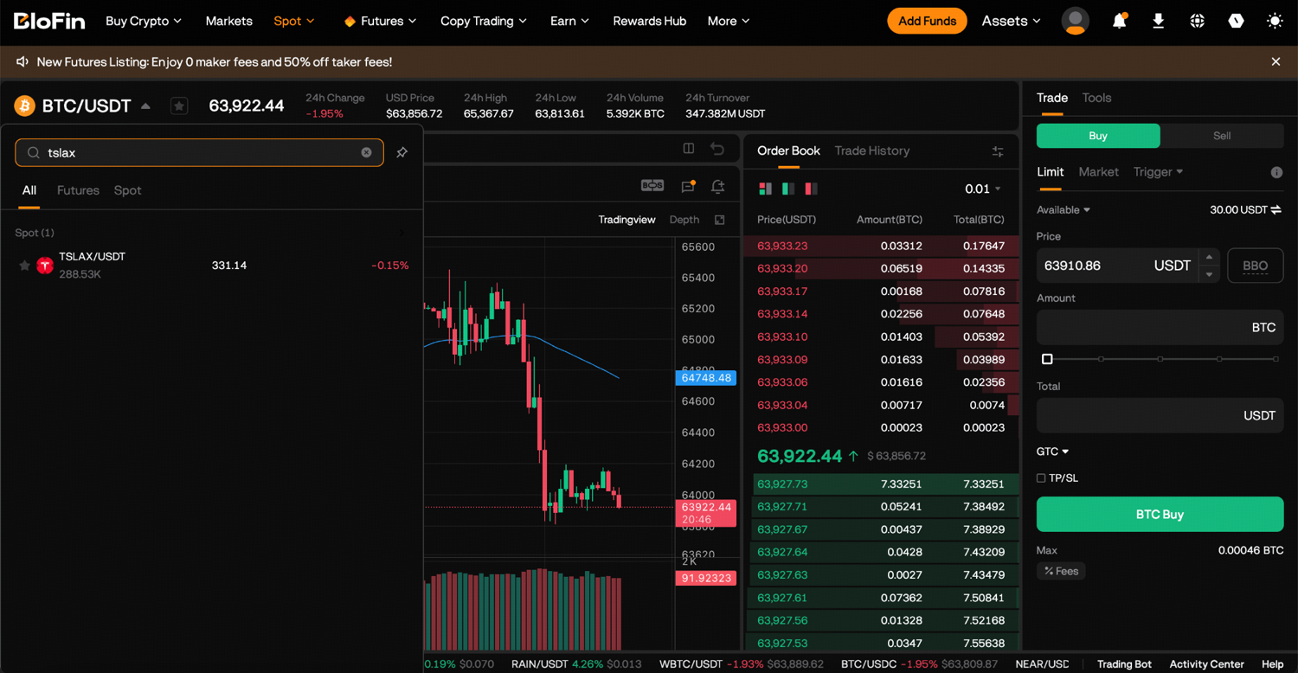Open the Rewards Hub
The width and height of the screenshot is (1298, 673).
click(x=649, y=21)
